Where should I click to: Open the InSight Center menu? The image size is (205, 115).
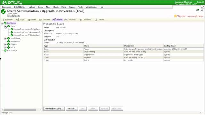pyautogui.click(x=20, y=7)
